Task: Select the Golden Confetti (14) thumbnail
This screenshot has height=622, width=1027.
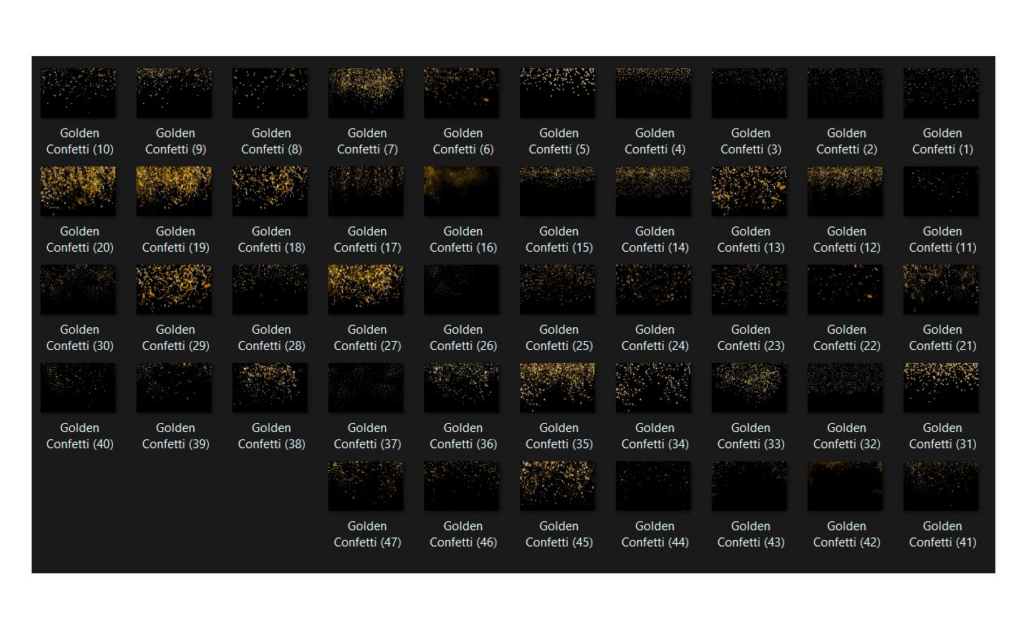Action: pyautogui.click(x=653, y=191)
